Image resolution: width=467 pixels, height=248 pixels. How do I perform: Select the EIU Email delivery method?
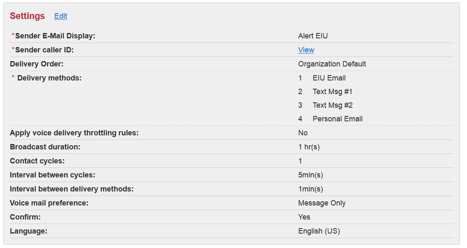tap(329, 78)
